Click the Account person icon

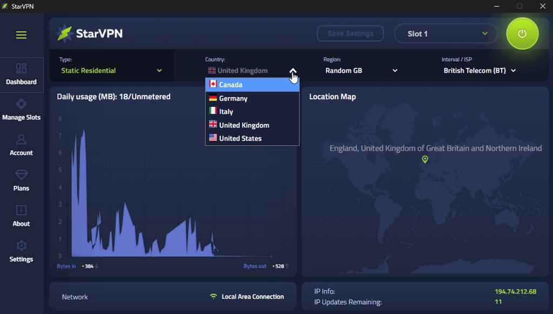(x=21, y=140)
